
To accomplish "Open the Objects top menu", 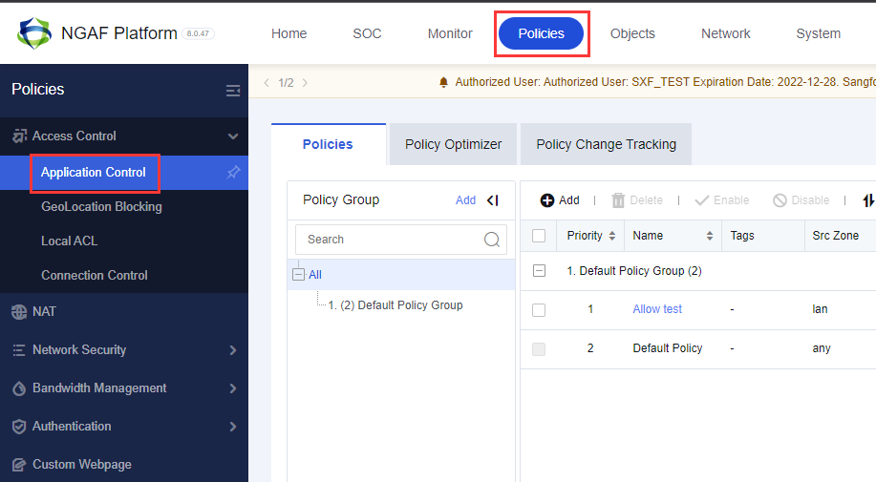I will [632, 33].
